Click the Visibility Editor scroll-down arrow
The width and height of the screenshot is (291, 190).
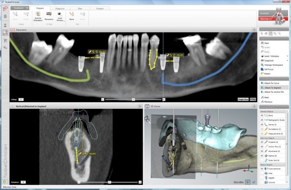click(x=287, y=182)
